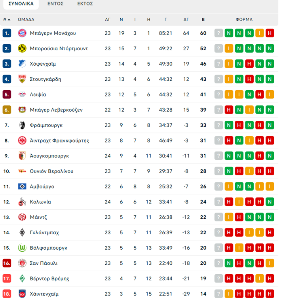Screen dimensions: 281x298
Task: Click the Union Berlin club crest
Action: (22, 171)
